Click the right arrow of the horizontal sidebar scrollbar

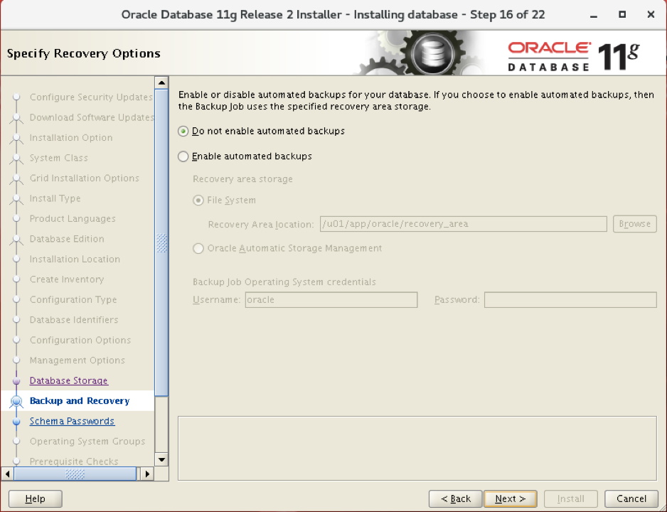(147, 474)
